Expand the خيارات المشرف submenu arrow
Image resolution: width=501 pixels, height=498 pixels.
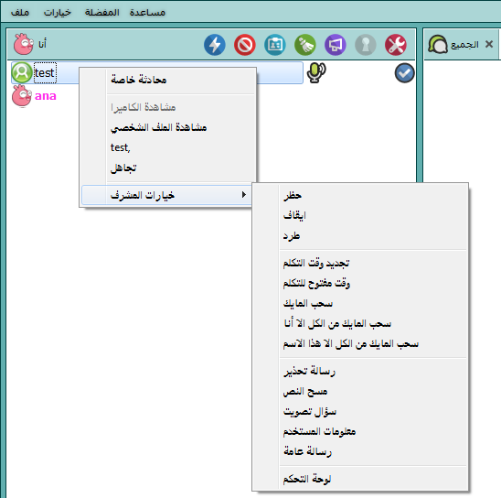[x=244, y=194]
